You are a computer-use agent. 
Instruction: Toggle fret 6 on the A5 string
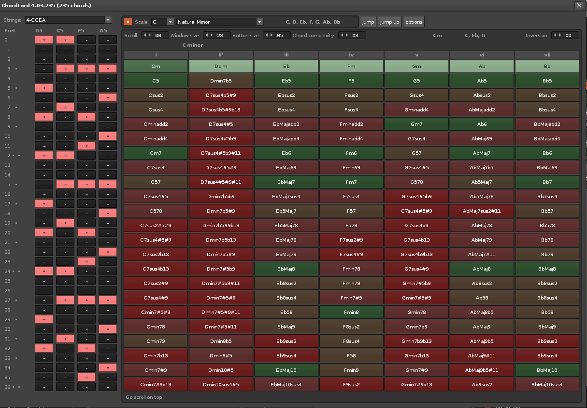click(x=107, y=97)
